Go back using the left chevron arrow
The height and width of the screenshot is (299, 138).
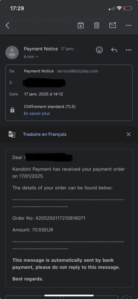click(7, 25)
